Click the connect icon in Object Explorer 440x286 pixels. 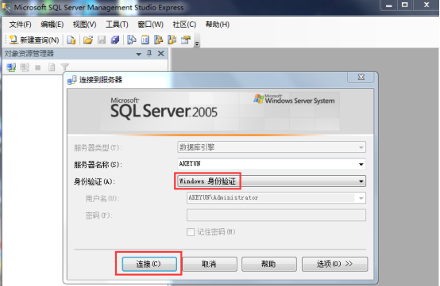pos(11,67)
